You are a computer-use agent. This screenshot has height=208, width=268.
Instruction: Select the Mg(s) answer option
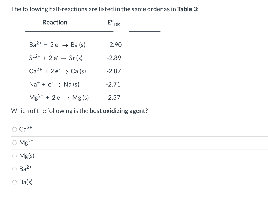[x=15, y=156]
